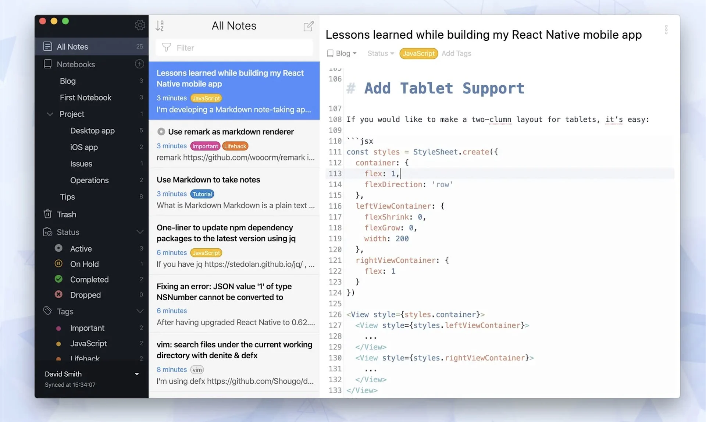Open the note's three-dot more menu
Image resolution: width=706 pixels, height=422 pixels.
[x=666, y=30]
